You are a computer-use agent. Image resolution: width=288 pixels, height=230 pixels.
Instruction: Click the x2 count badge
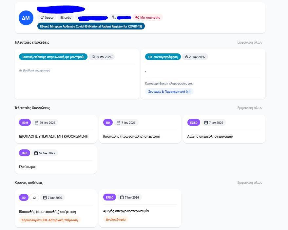[34, 198]
